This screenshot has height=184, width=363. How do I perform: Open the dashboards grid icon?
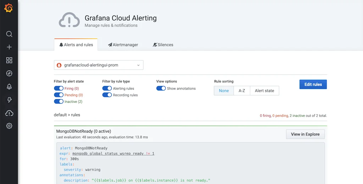coord(9,60)
